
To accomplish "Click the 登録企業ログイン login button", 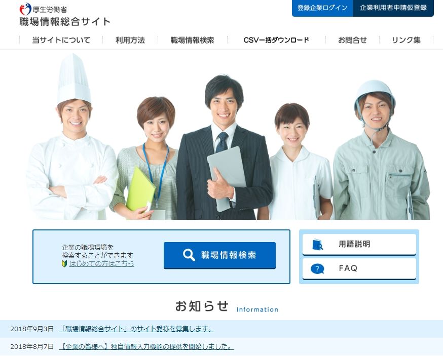I will tap(322, 9).
